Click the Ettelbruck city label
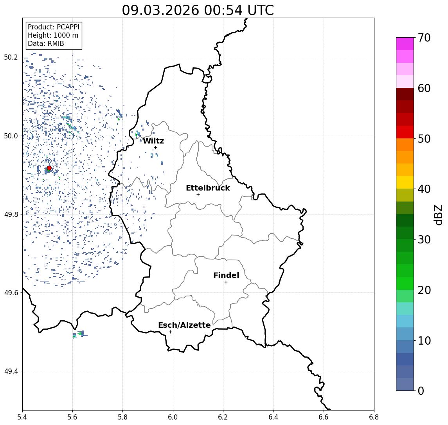The width and height of the screenshot is (448, 425). (x=208, y=188)
